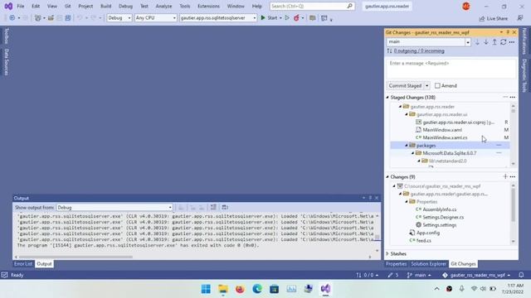Collapse the Changes (9) section

click(x=387, y=176)
